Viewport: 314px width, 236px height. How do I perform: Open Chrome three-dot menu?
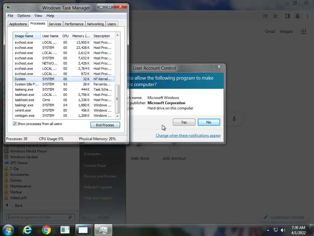pyautogui.click(x=307, y=16)
